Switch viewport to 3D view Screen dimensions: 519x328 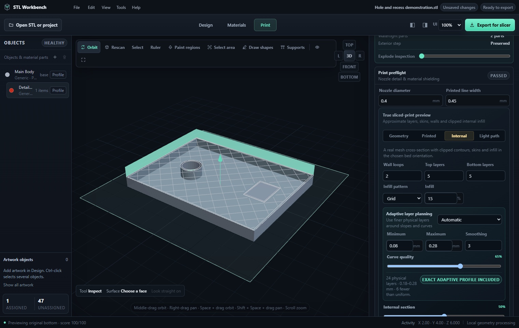(x=349, y=56)
